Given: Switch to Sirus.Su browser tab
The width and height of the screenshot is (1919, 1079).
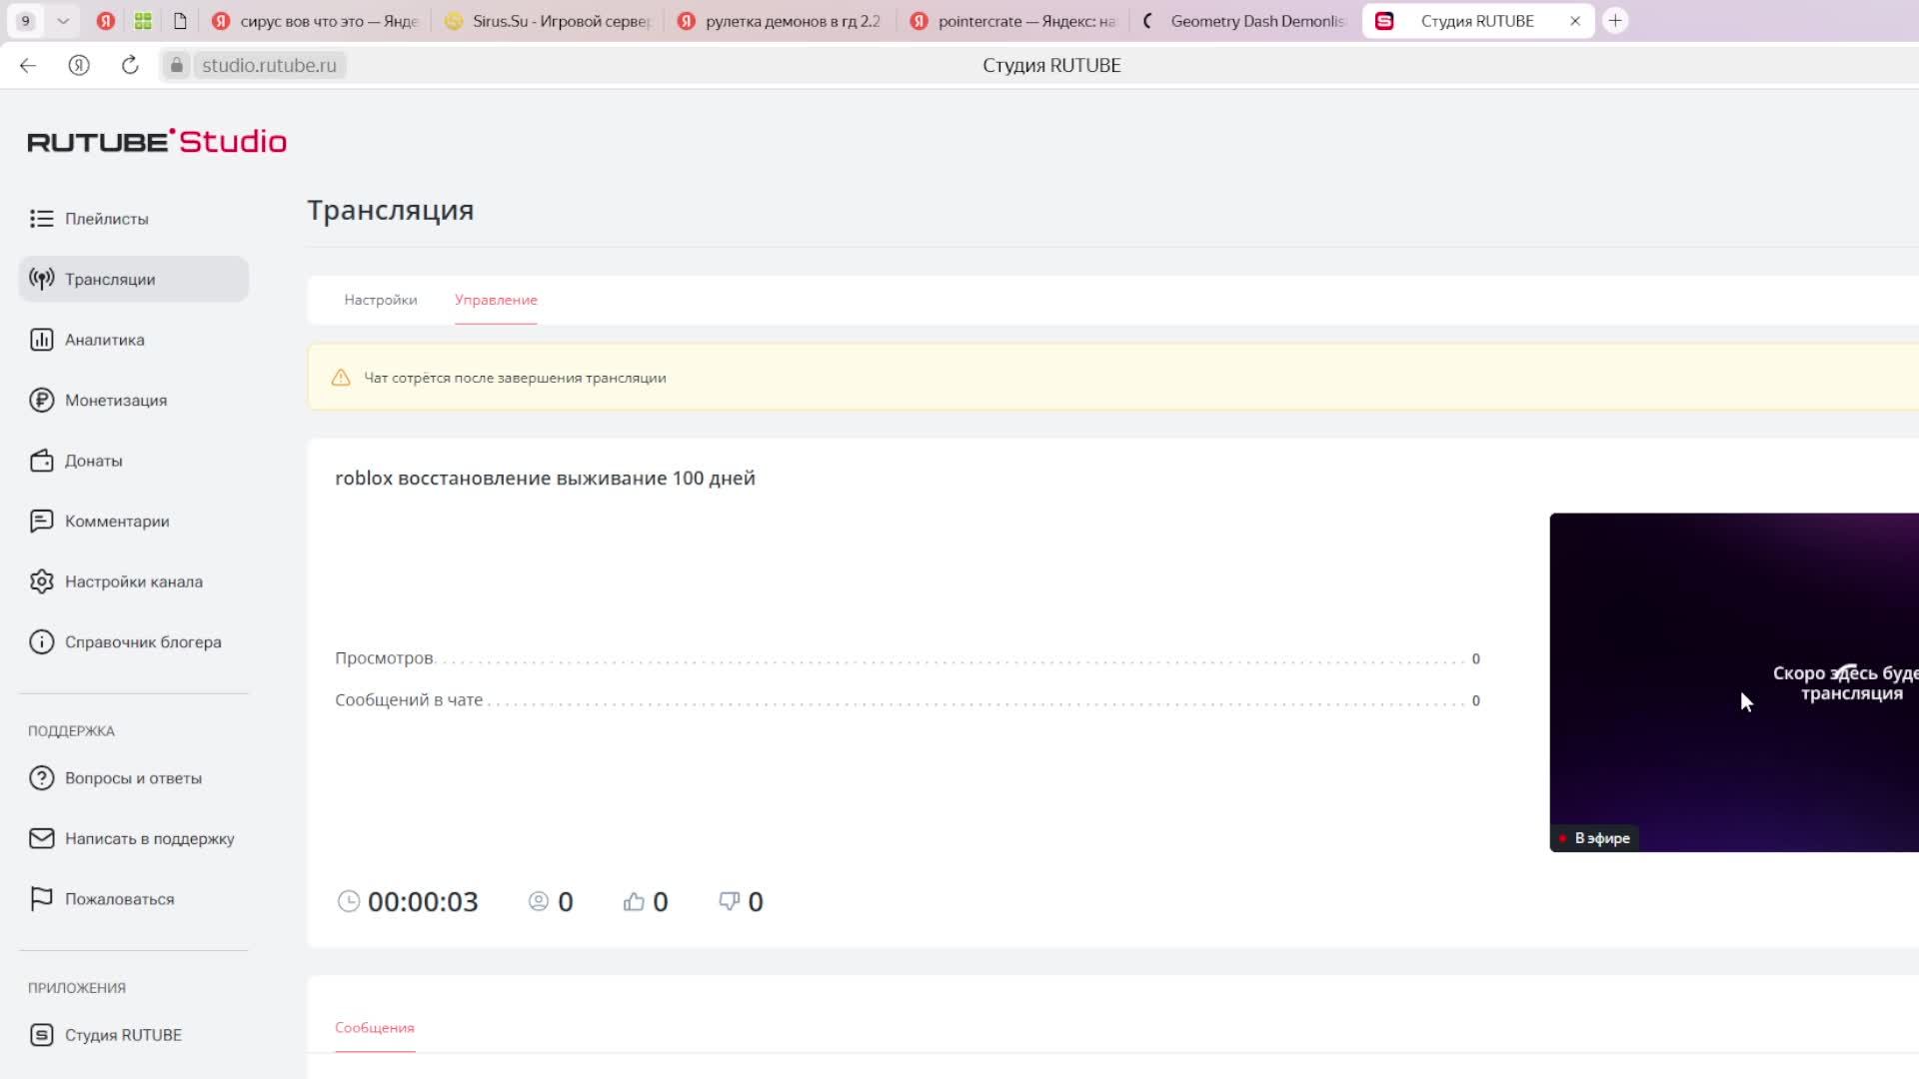Looking at the screenshot, I should click(548, 21).
